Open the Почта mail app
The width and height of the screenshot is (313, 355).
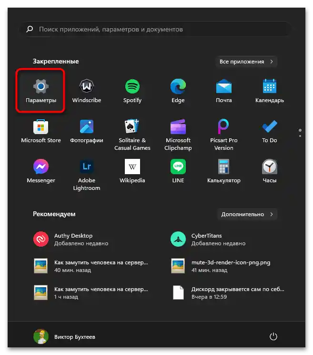[x=224, y=91]
